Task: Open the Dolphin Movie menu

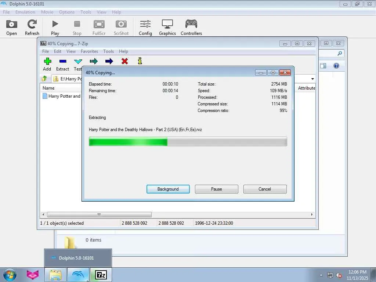Action: (47, 12)
